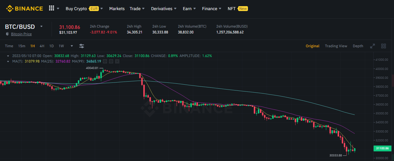
Task: Click the 24h Volume(BTC) value 38,832.00
Action: 186,32
